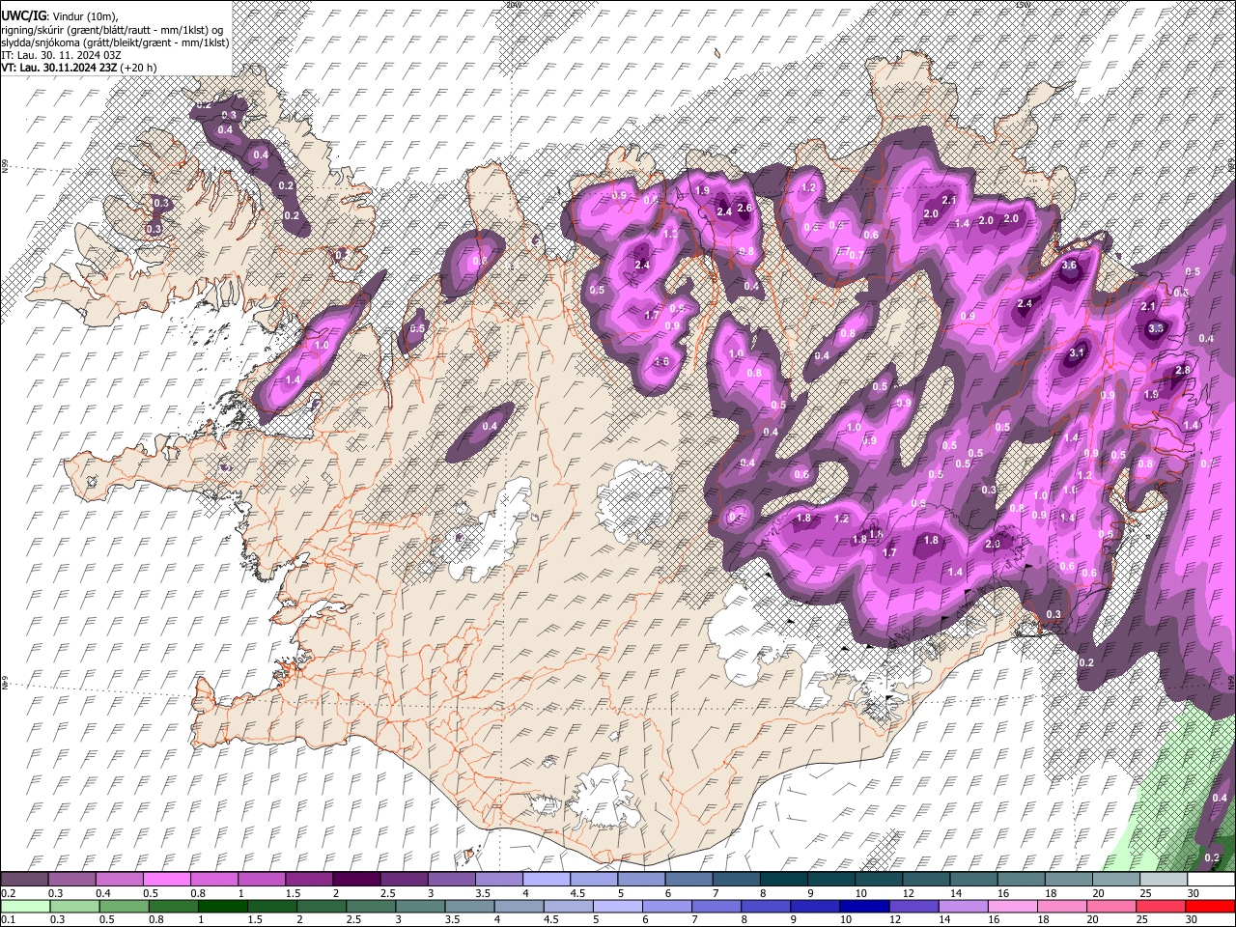1236x927 pixels.
Task: Click the bright red swatch after 30
Action: click(1209, 906)
